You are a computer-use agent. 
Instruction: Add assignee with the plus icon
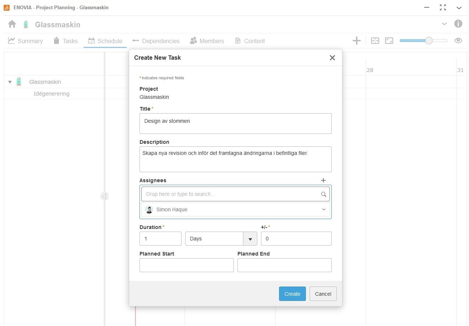point(323,180)
